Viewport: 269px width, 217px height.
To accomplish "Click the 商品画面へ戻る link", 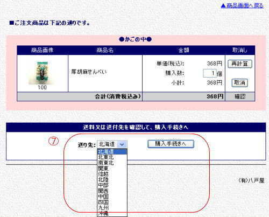I will (x=242, y=6).
